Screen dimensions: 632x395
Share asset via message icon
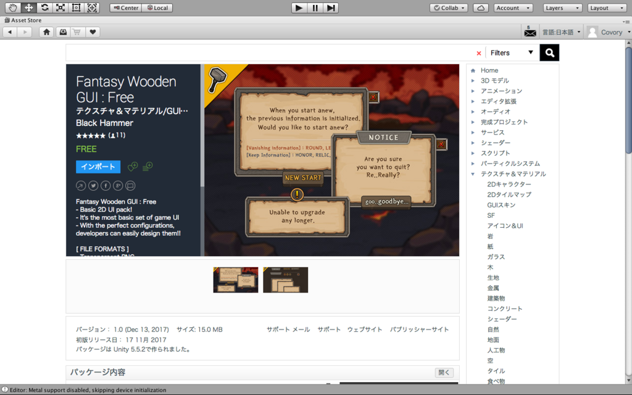(x=130, y=186)
